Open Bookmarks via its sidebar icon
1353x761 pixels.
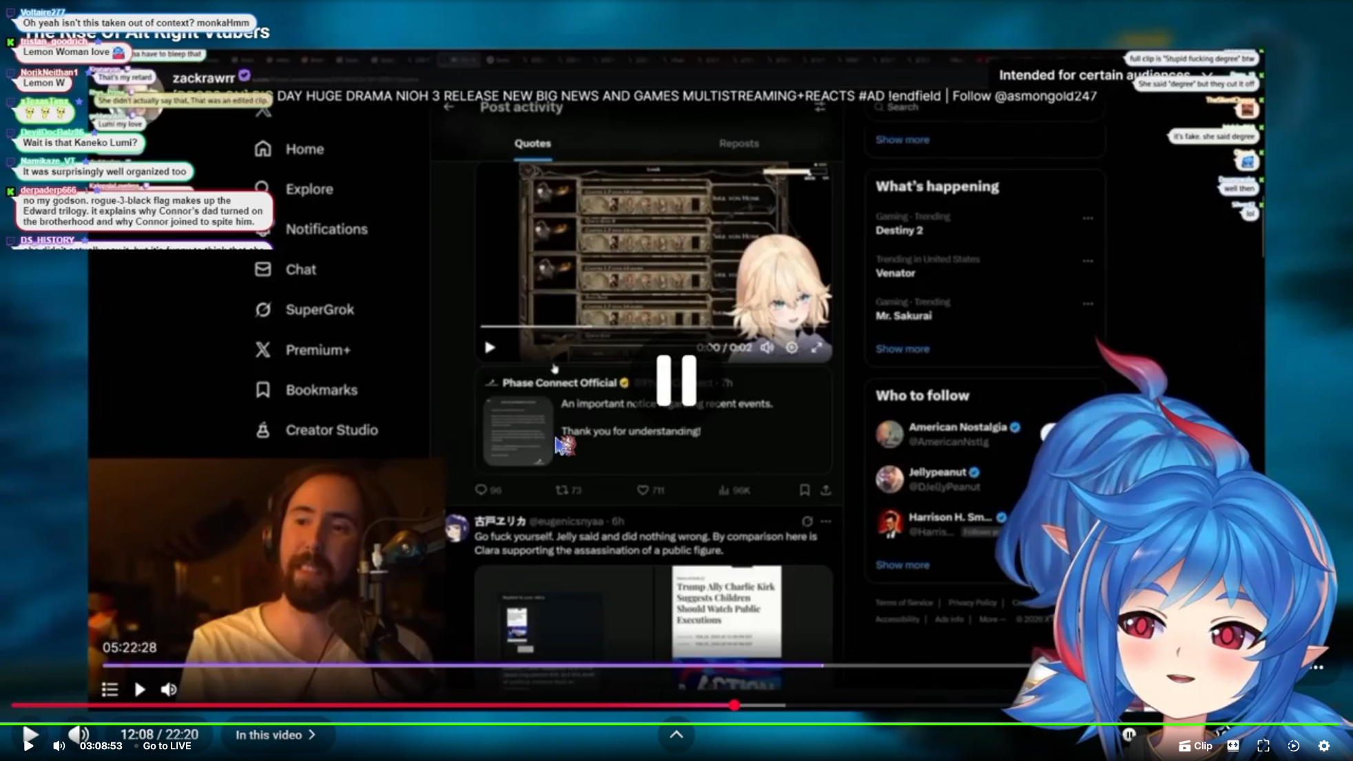[262, 390]
